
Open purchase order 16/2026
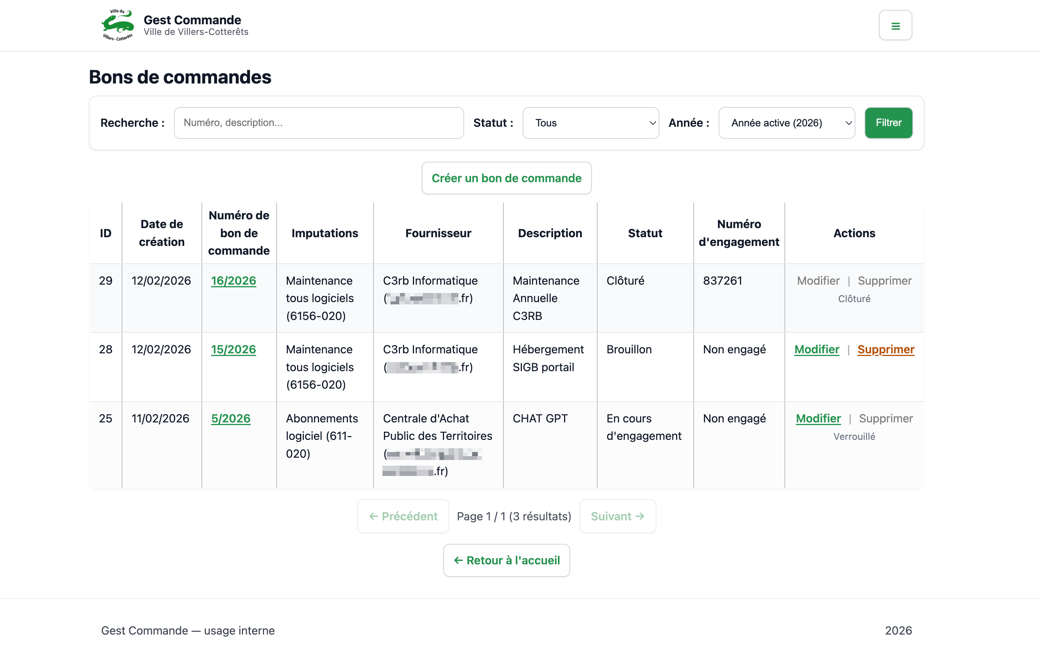coord(233,280)
